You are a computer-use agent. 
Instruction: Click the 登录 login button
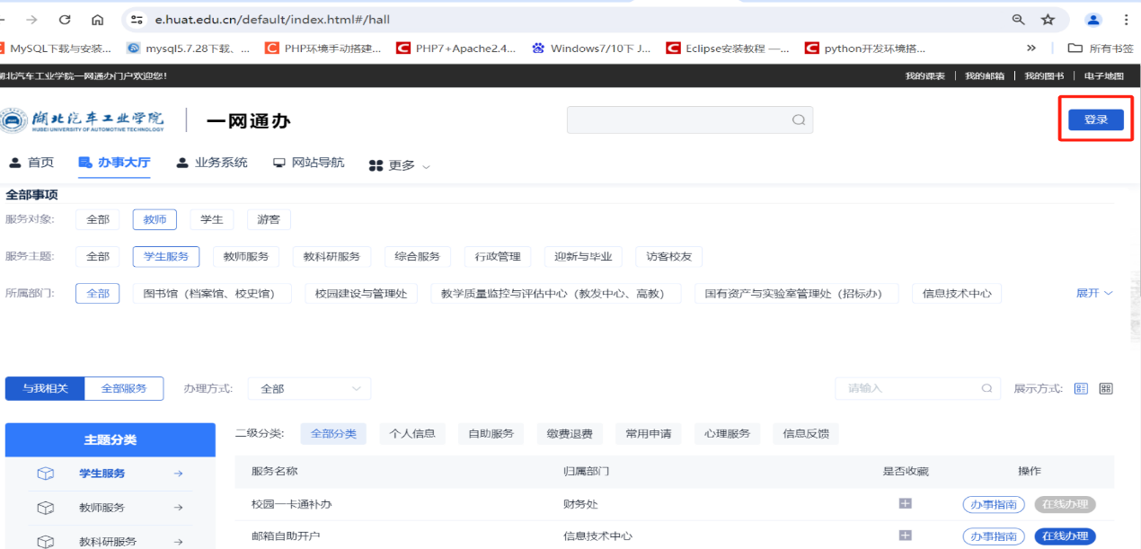(1095, 118)
